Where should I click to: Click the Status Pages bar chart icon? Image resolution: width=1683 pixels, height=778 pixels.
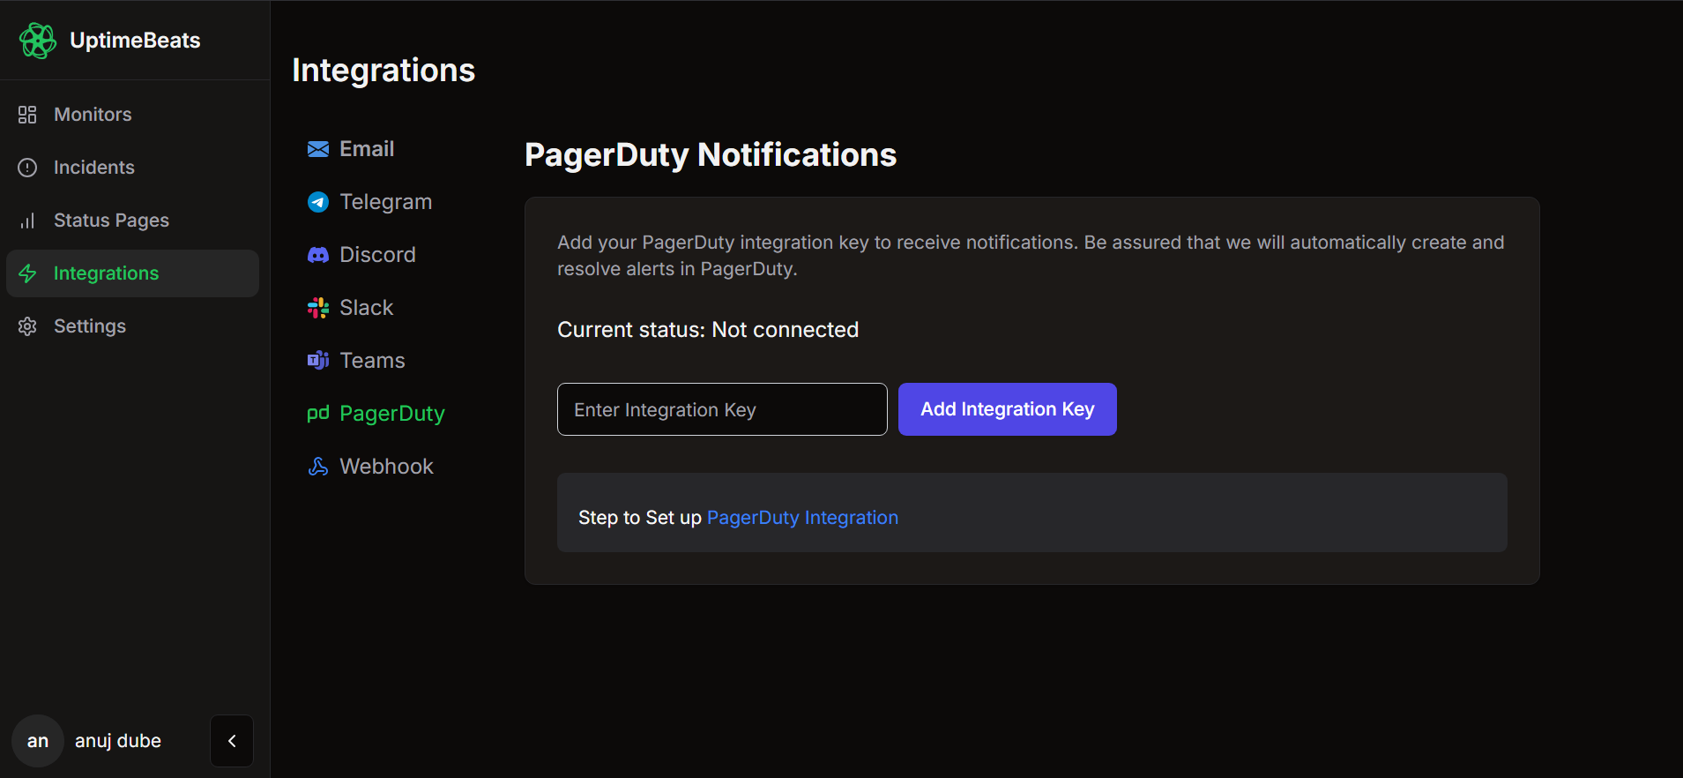[27, 221]
